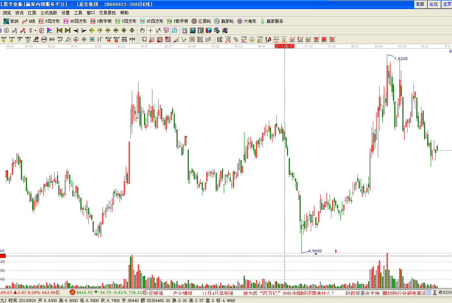Open the 赢家服务 dollar-sign service
This screenshot has width=452, height=303.
(272, 21)
